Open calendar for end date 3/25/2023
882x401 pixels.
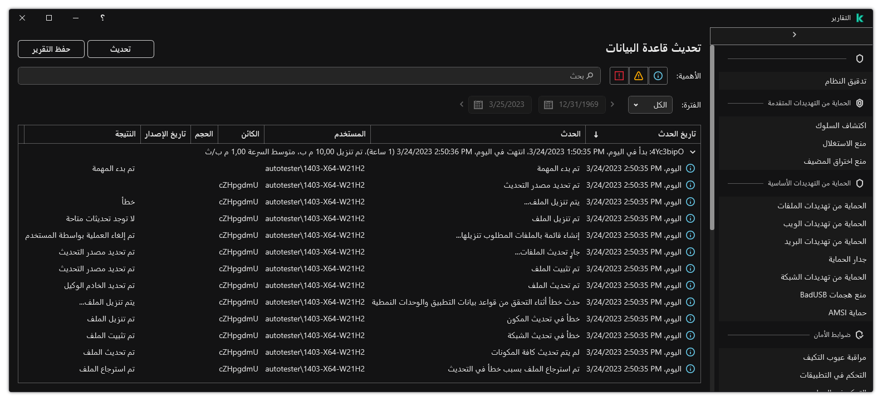[478, 105]
